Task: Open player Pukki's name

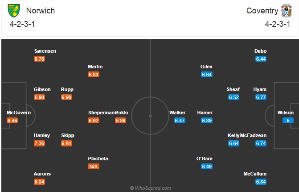Action: point(122,113)
